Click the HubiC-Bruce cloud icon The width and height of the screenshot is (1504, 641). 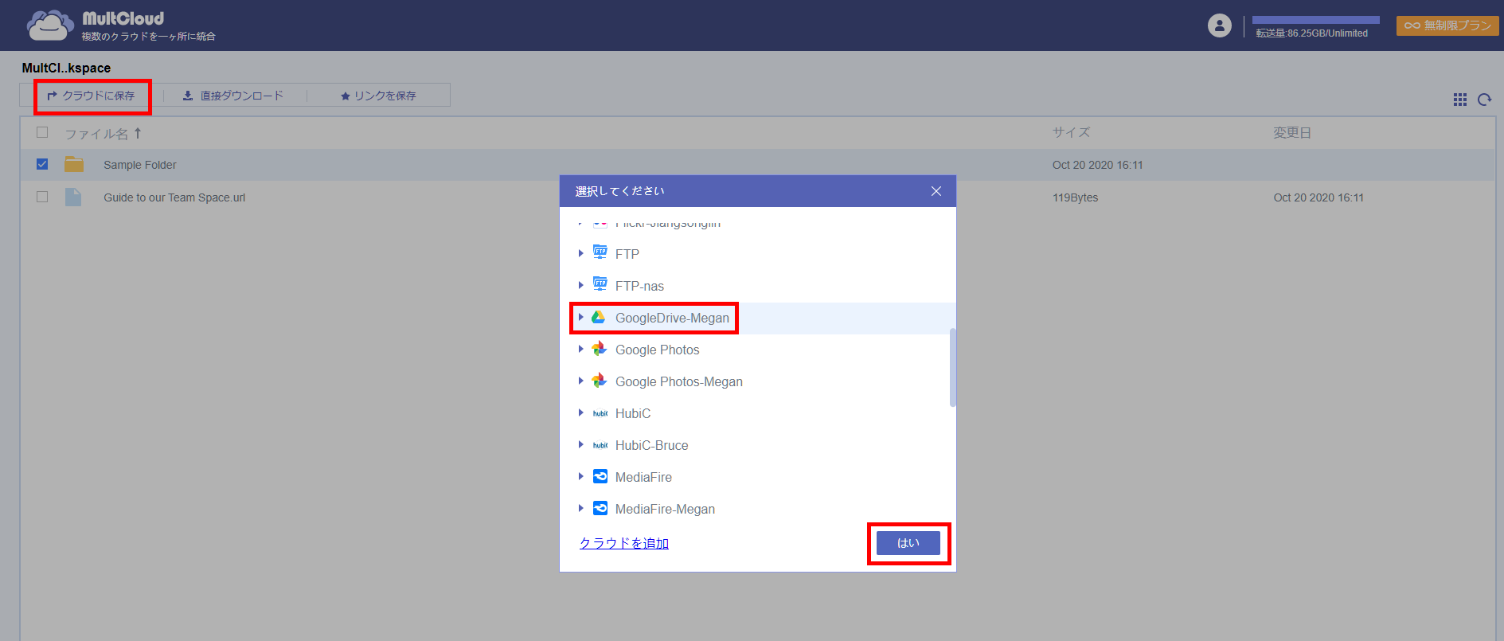[x=600, y=445]
